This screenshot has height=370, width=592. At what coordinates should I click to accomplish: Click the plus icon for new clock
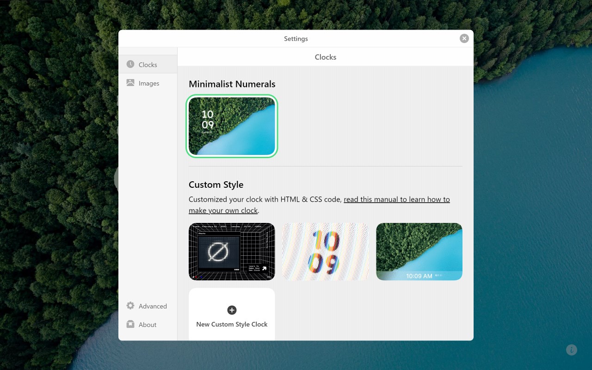[232, 310]
